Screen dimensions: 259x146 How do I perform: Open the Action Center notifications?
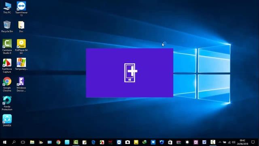tap(253, 142)
